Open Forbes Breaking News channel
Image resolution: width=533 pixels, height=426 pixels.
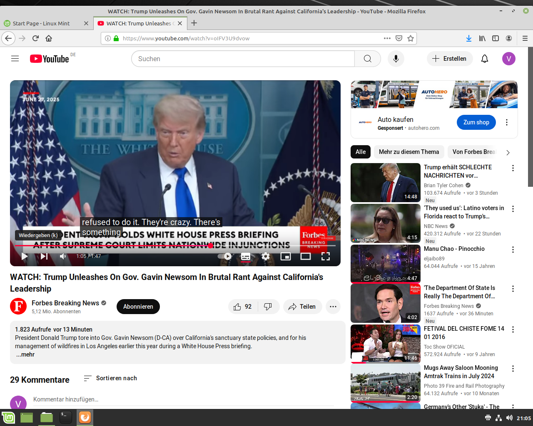65,303
